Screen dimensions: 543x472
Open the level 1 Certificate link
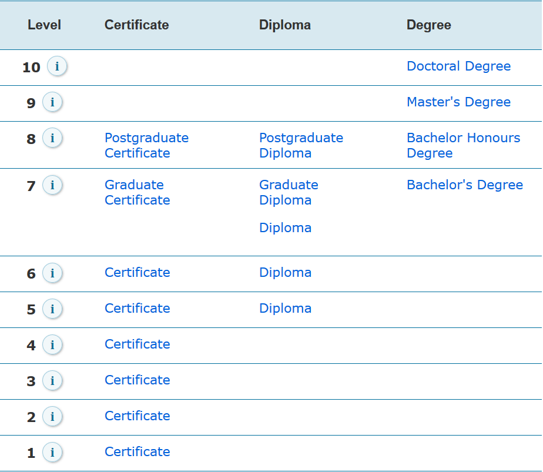point(137,451)
